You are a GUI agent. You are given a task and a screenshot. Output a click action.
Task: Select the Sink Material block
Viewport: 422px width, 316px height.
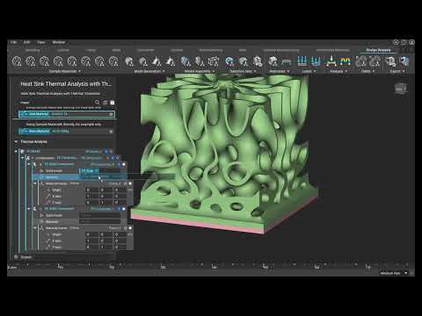coord(67,114)
